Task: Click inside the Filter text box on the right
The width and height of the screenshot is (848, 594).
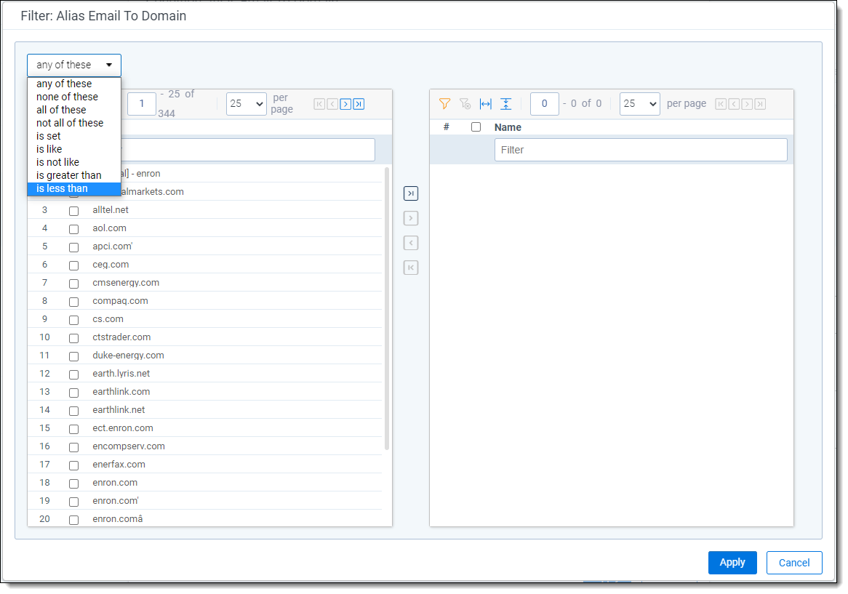Action: click(640, 150)
